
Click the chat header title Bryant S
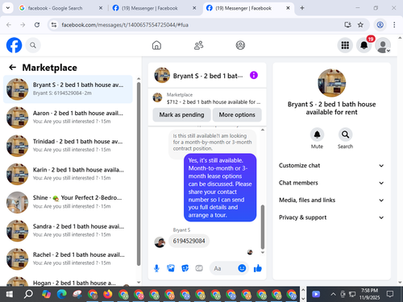pos(207,76)
